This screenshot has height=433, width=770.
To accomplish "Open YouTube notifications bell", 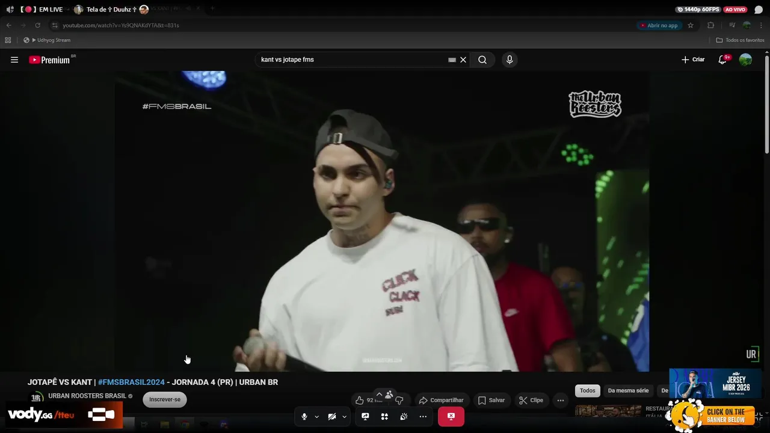I will 723,60.
